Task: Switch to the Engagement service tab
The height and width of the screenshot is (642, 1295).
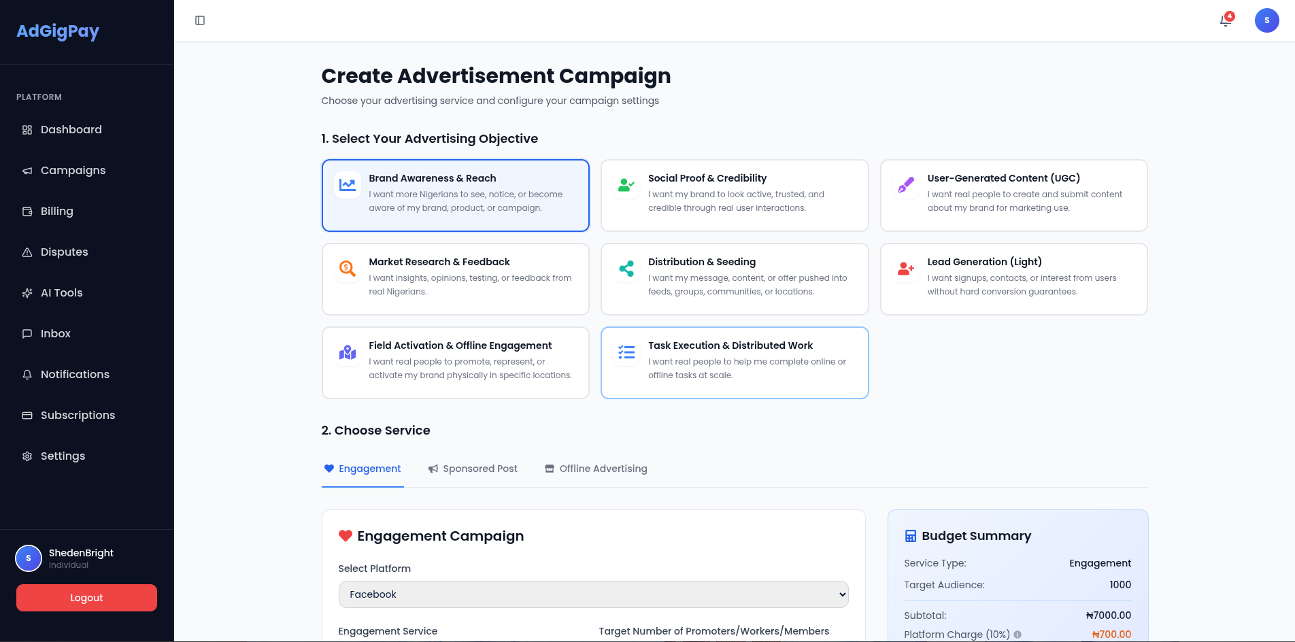Action: pyautogui.click(x=363, y=469)
